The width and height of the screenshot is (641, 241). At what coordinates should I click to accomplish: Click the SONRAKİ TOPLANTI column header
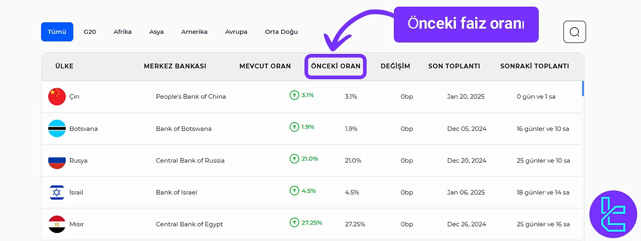[x=534, y=66]
